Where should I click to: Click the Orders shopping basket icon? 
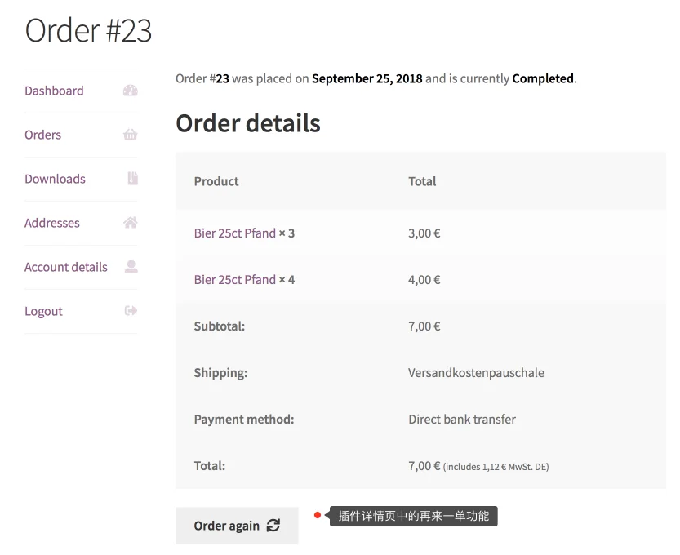[131, 135]
